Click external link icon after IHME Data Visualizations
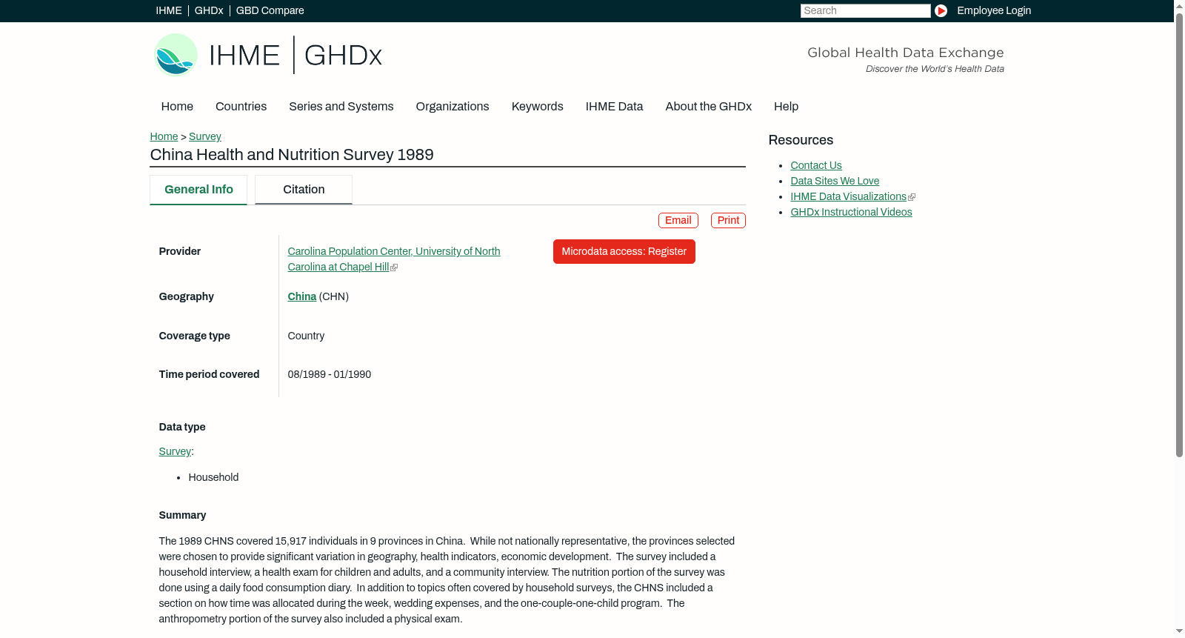 [x=912, y=197]
